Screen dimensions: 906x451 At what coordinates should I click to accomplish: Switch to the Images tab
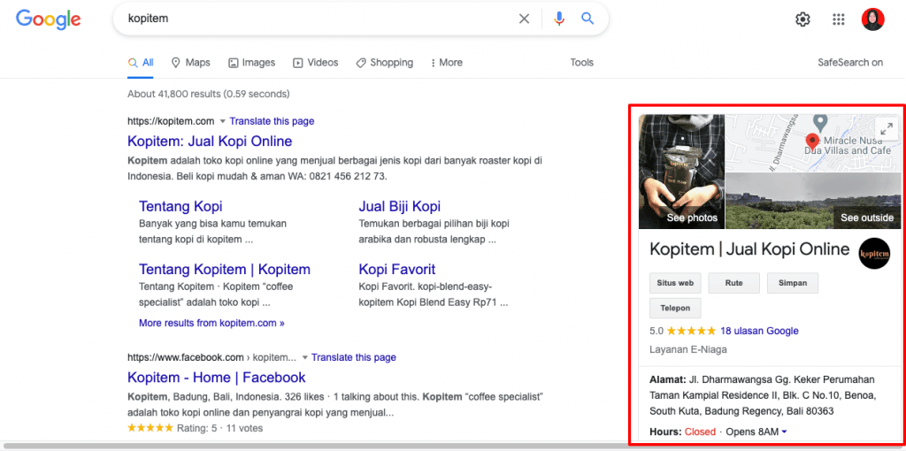pos(251,63)
